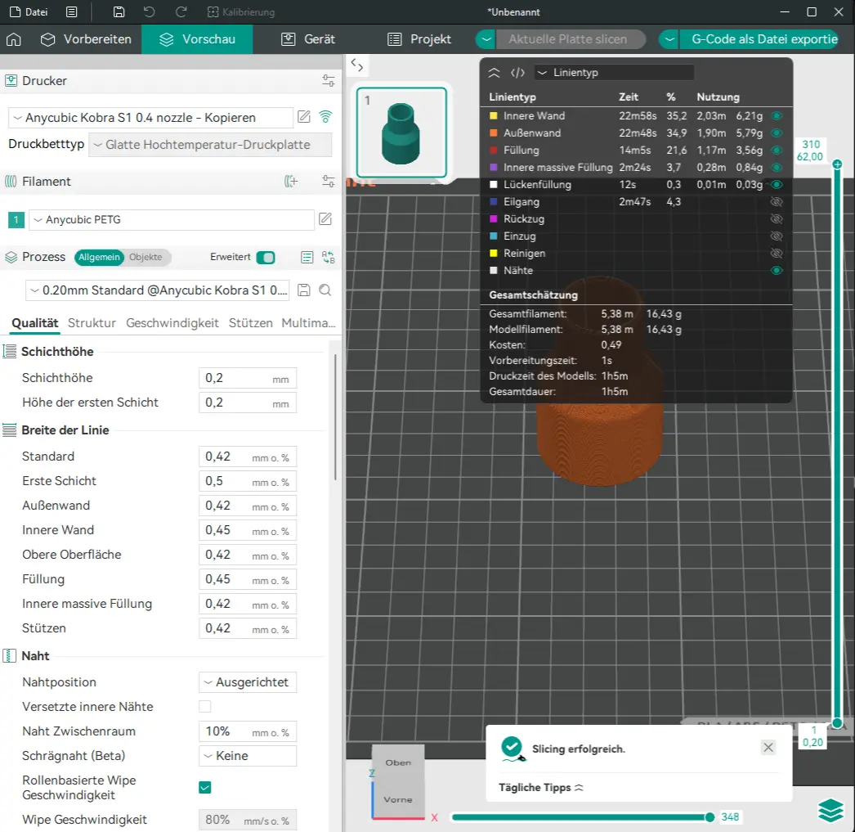
Task: Add a filament with the plus icon
Action: point(291,181)
